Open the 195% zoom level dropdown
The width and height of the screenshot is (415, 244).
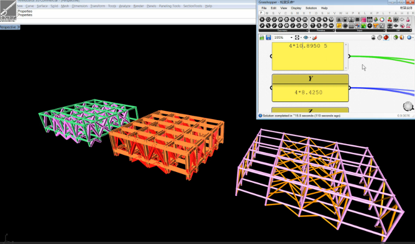(x=291, y=38)
